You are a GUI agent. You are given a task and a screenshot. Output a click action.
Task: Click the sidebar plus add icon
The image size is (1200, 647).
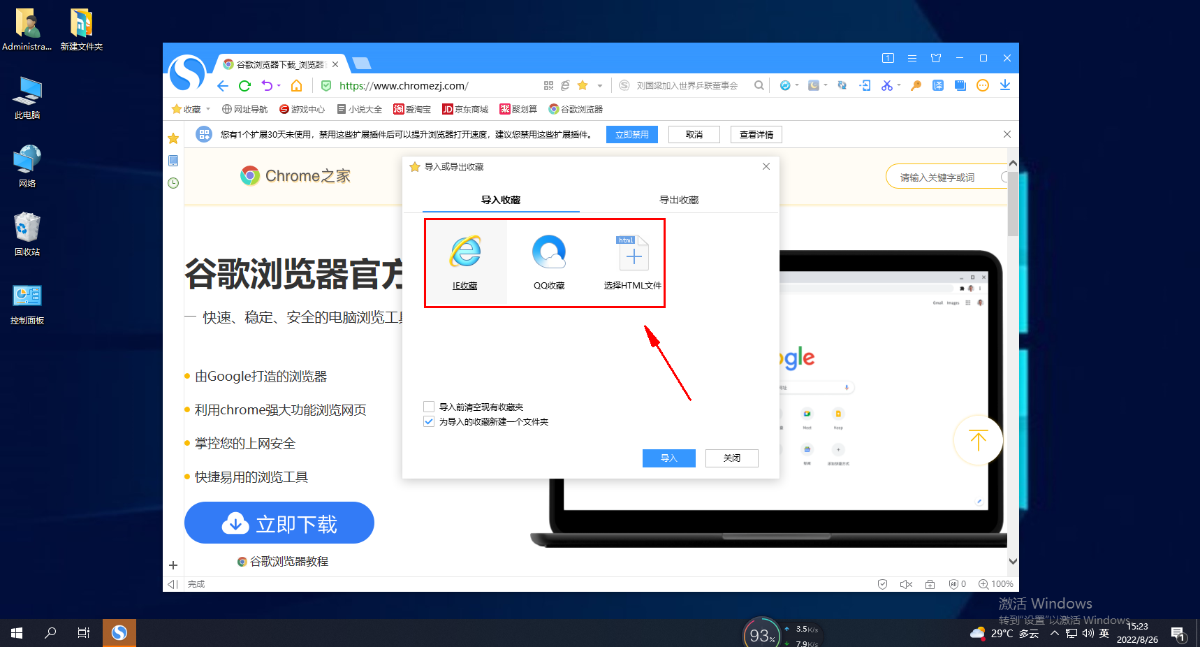[173, 565]
